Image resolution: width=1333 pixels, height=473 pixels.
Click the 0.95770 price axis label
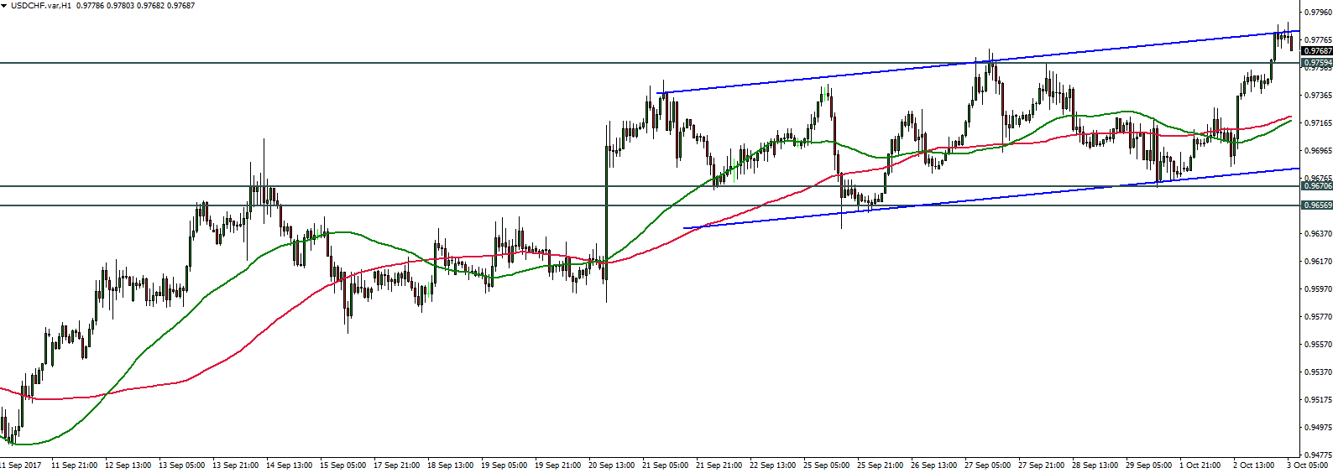[x=1319, y=317]
